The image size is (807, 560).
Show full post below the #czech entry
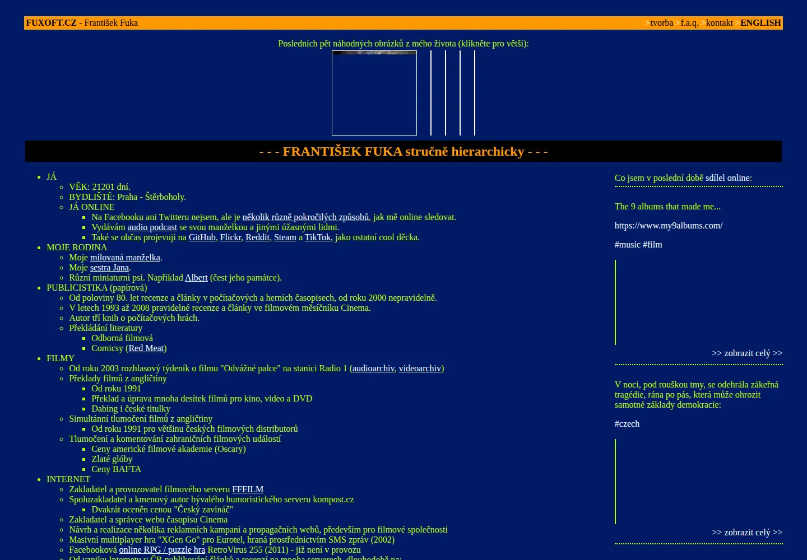point(747,533)
